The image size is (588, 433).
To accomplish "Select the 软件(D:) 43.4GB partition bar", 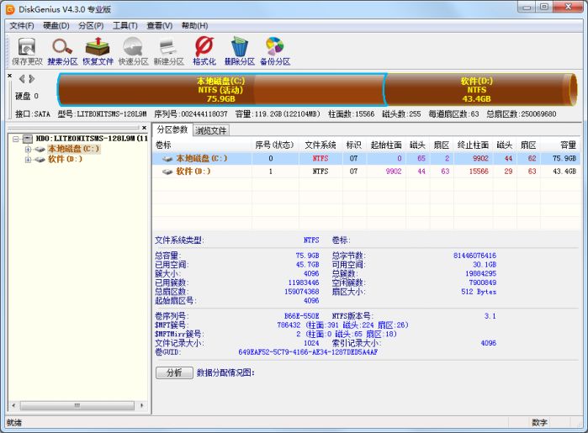I will pyautogui.click(x=480, y=90).
